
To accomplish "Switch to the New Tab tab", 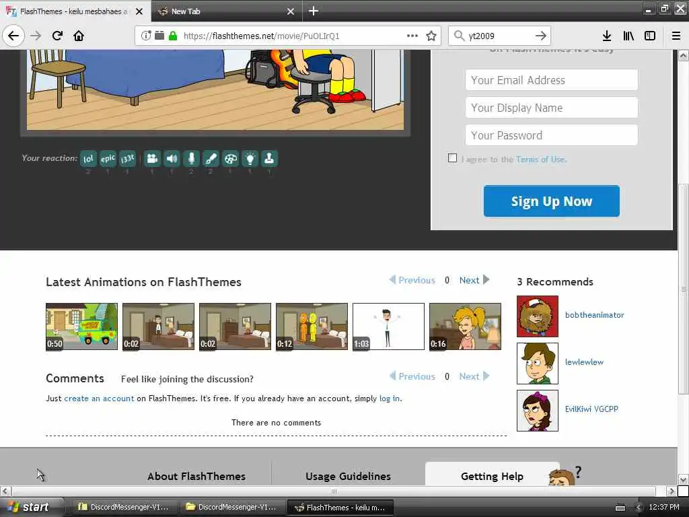I will click(x=226, y=11).
